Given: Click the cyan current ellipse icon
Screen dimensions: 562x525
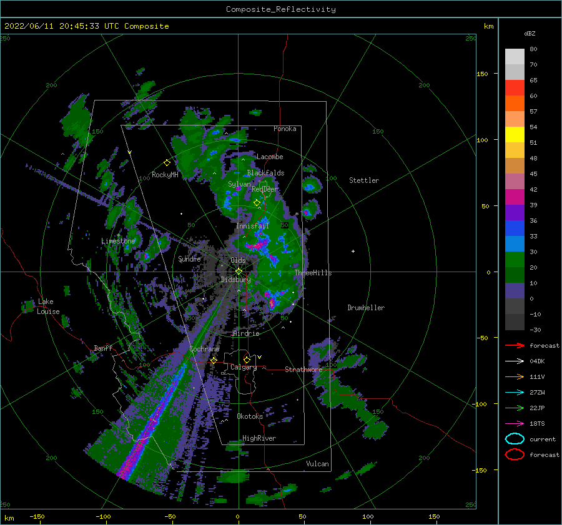Looking at the screenshot, I should (515, 439).
